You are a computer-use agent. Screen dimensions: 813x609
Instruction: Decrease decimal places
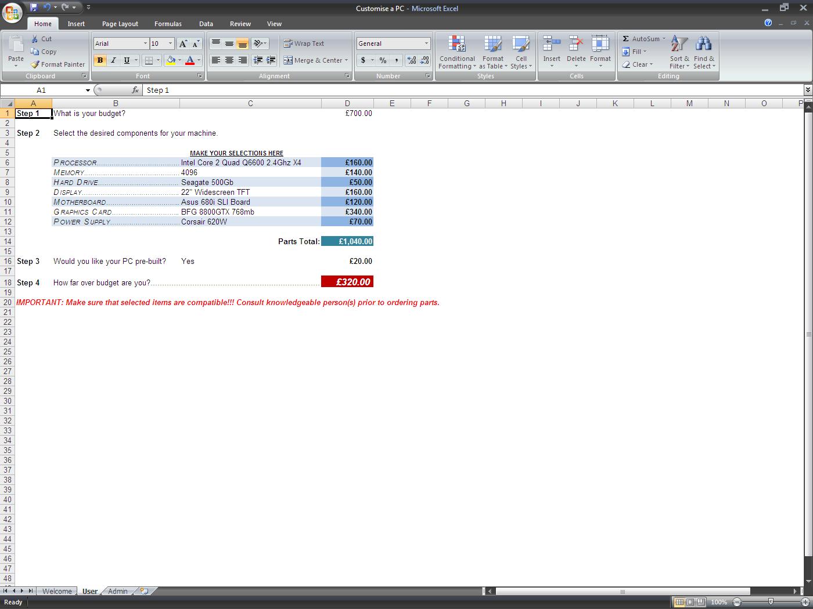point(425,60)
